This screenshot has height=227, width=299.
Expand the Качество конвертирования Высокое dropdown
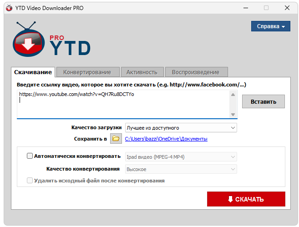tap(181, 169)
